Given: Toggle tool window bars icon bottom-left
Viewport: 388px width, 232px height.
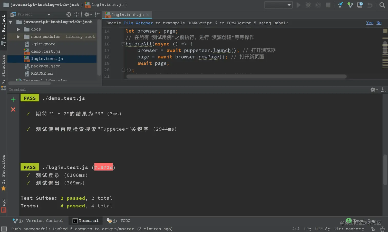Looking at the screenshot, I should pyautogui.click(x=4, y=229).
